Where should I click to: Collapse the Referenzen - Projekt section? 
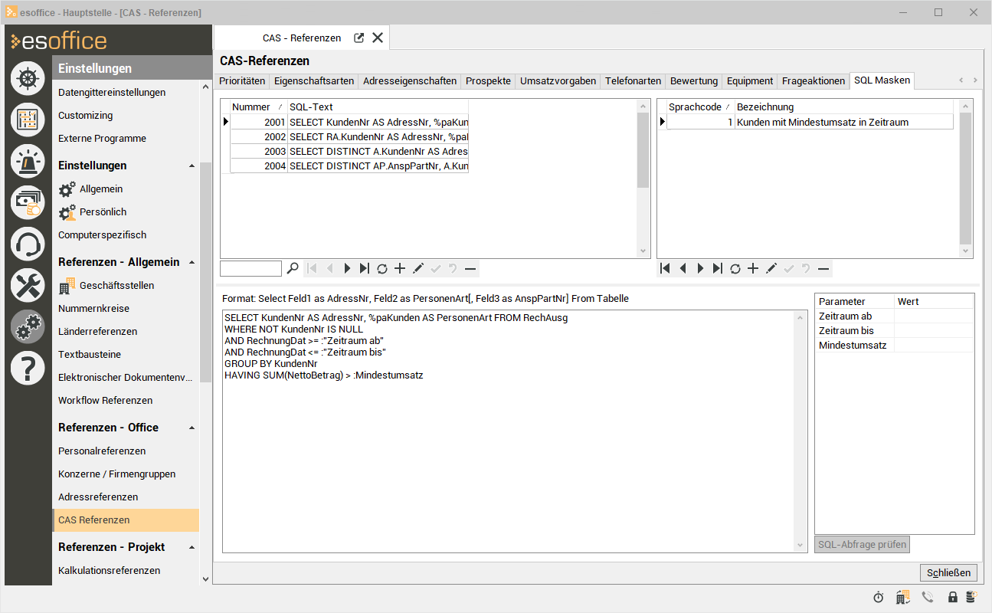[x=192, y=547]
